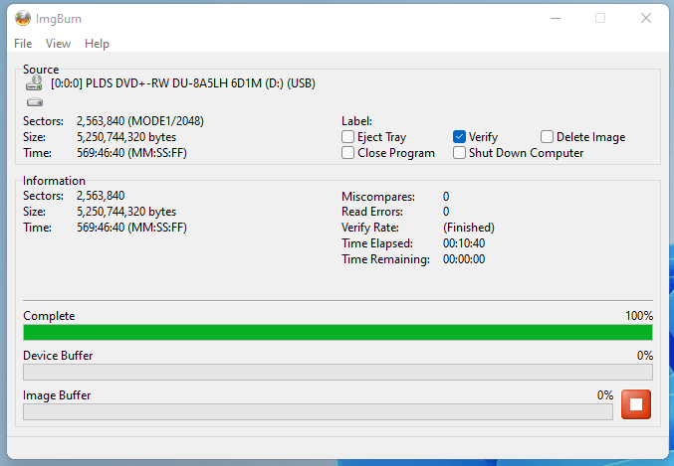Viewport: 674px width, 466px height.
Task: Click the red Stop button
Action: (636, 404)
